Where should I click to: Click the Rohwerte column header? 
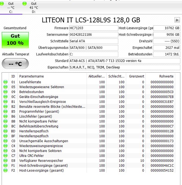click(160, 76)
